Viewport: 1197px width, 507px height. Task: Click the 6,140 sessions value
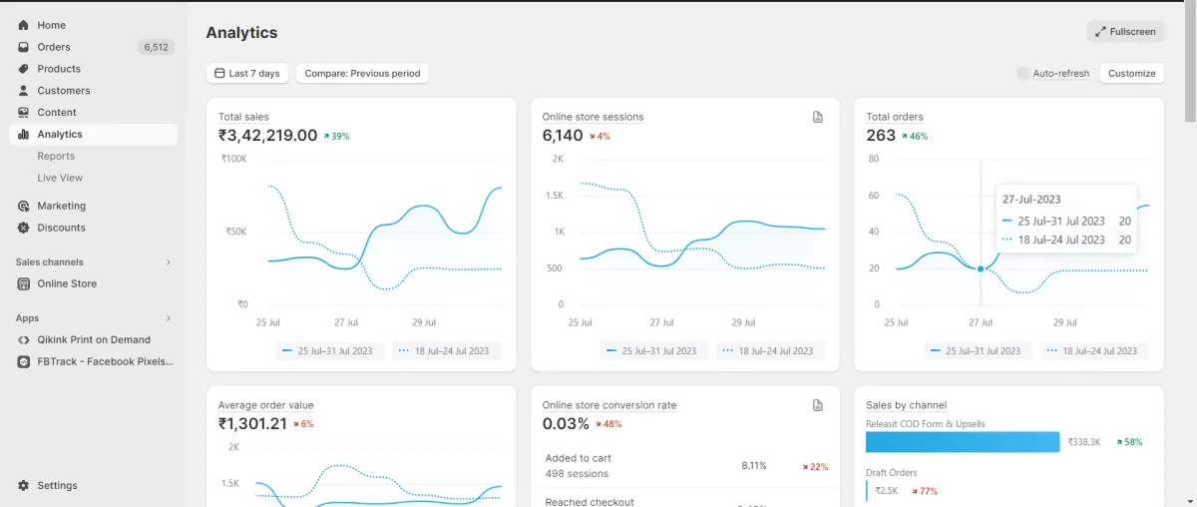pyautogui.click(x=563, y=136)
